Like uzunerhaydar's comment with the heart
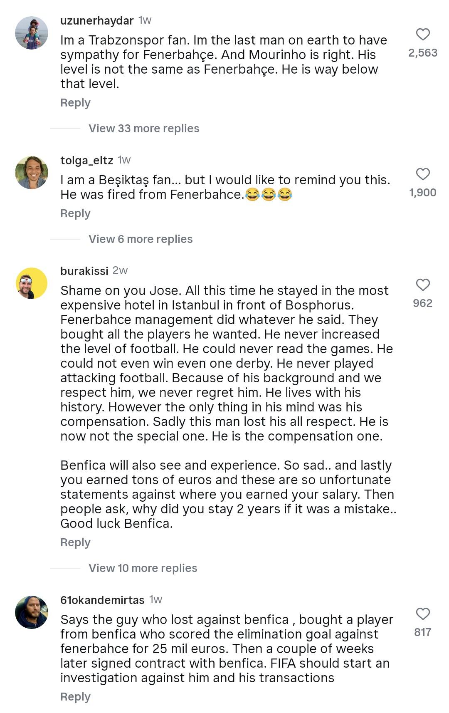 coord(423,34)
